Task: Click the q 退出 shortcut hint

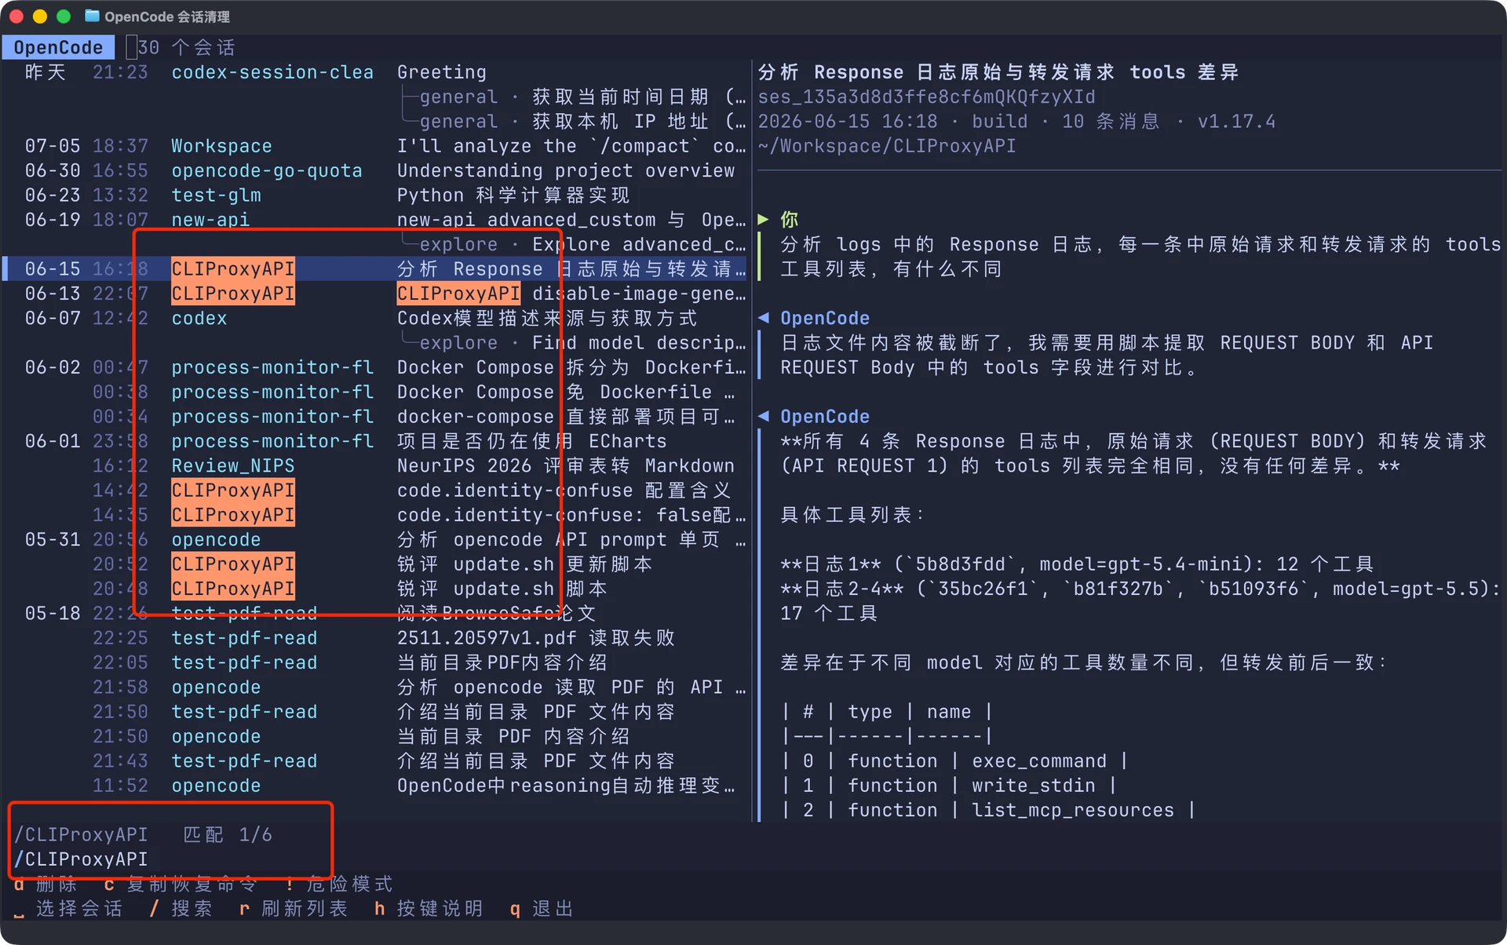Action: coord(542,909)
